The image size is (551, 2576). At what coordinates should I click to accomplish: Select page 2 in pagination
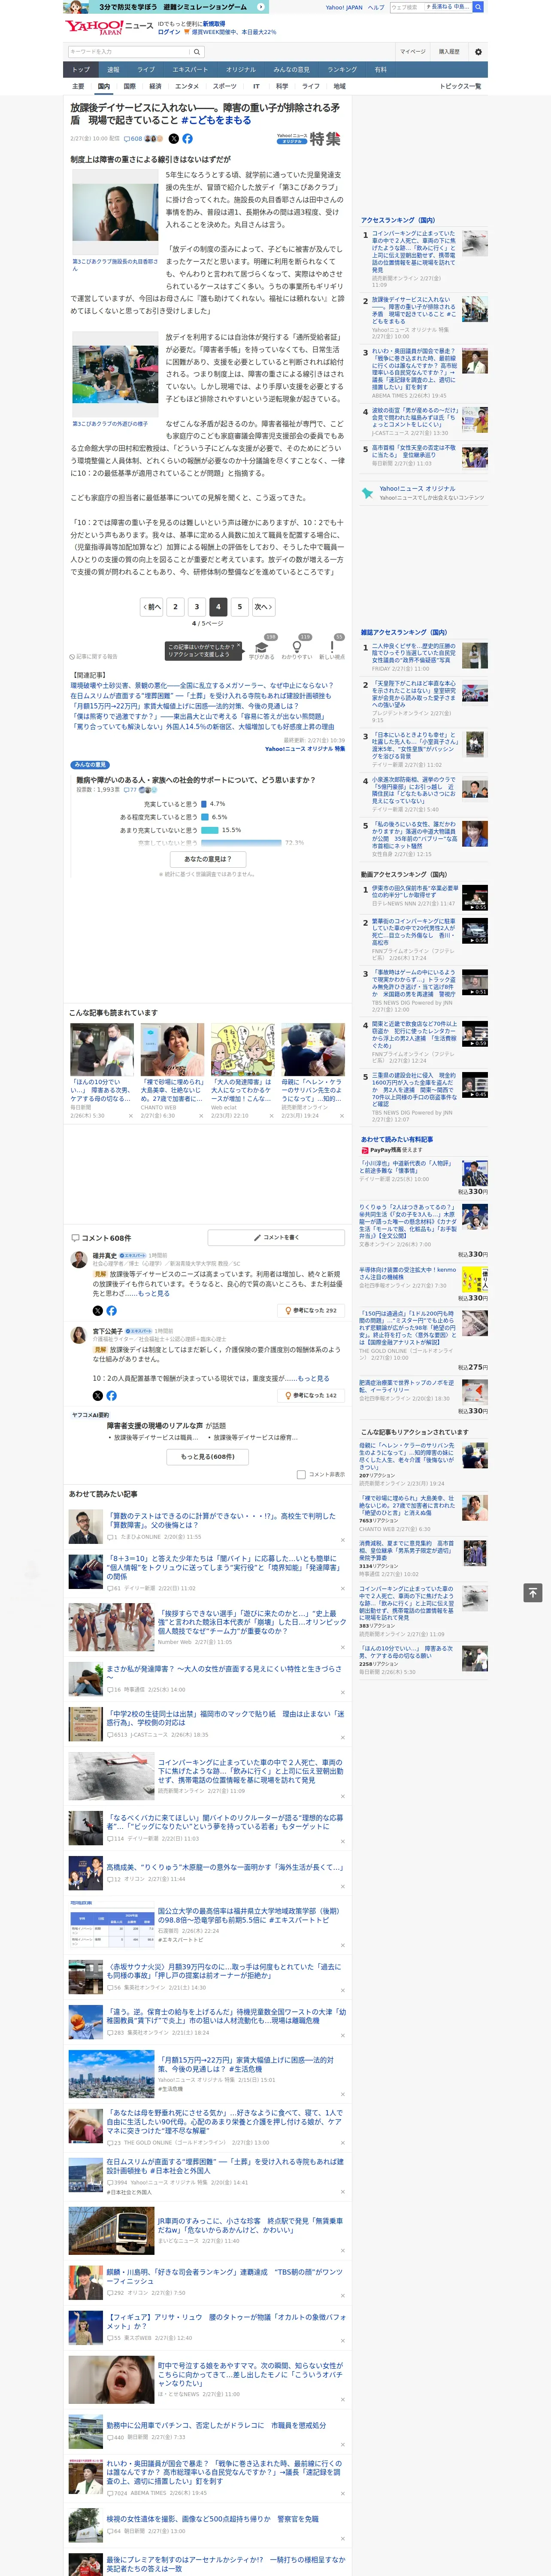click(x=176, y=607)
